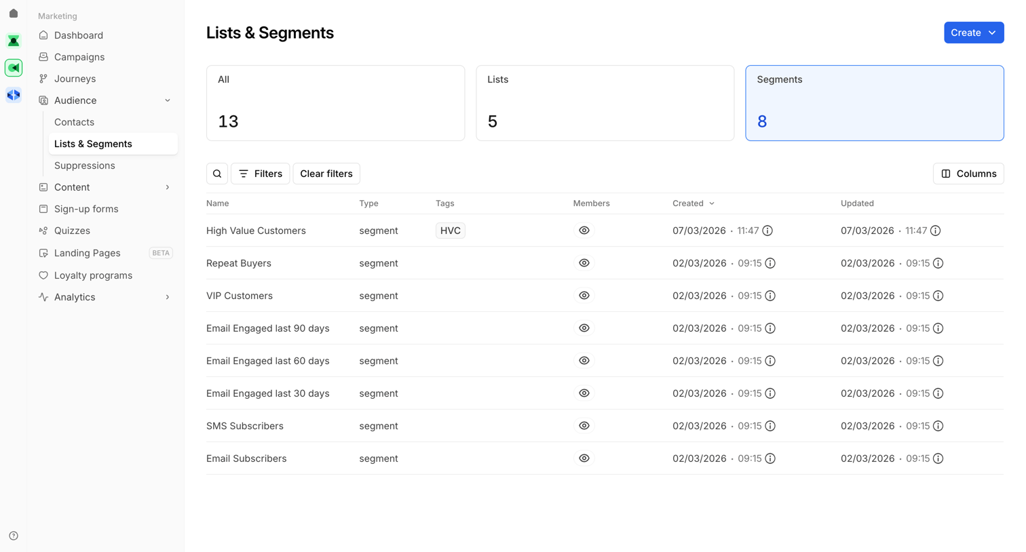Show created info icon for Email Subscribers

coord(770,458)
